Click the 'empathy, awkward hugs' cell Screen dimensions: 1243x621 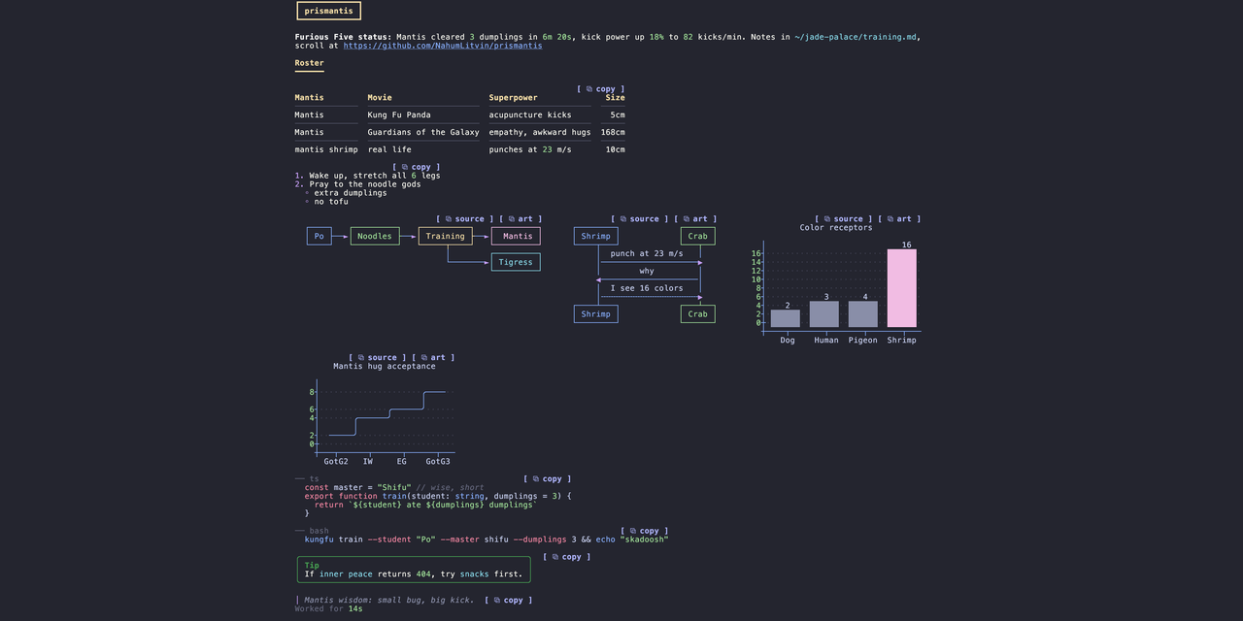click(540, 132)
